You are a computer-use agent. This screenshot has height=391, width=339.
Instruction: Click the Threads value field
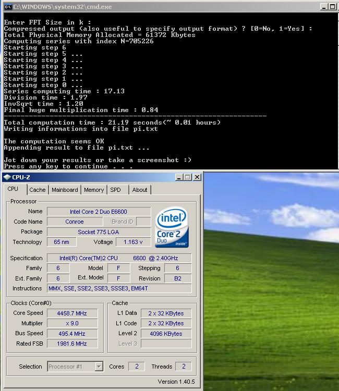(184, 366)
